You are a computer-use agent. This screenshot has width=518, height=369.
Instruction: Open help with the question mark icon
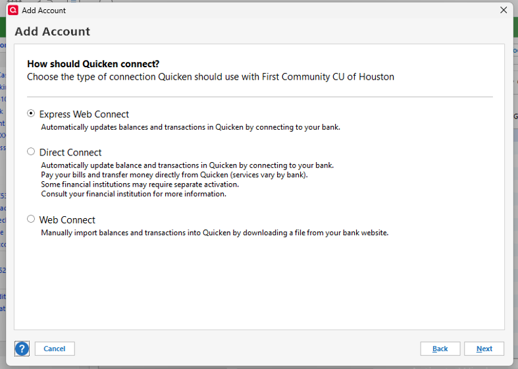click(x=22, y=349)
